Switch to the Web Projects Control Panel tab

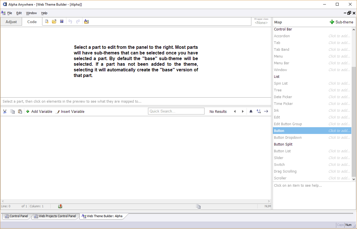point(55,216)
